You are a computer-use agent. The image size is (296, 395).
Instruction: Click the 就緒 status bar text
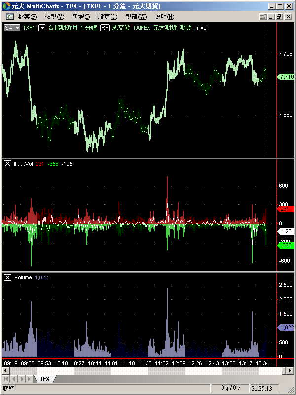(x=8, y=388)
